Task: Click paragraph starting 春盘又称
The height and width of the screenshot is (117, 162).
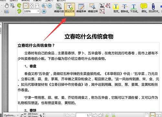Action: (88, 82)
